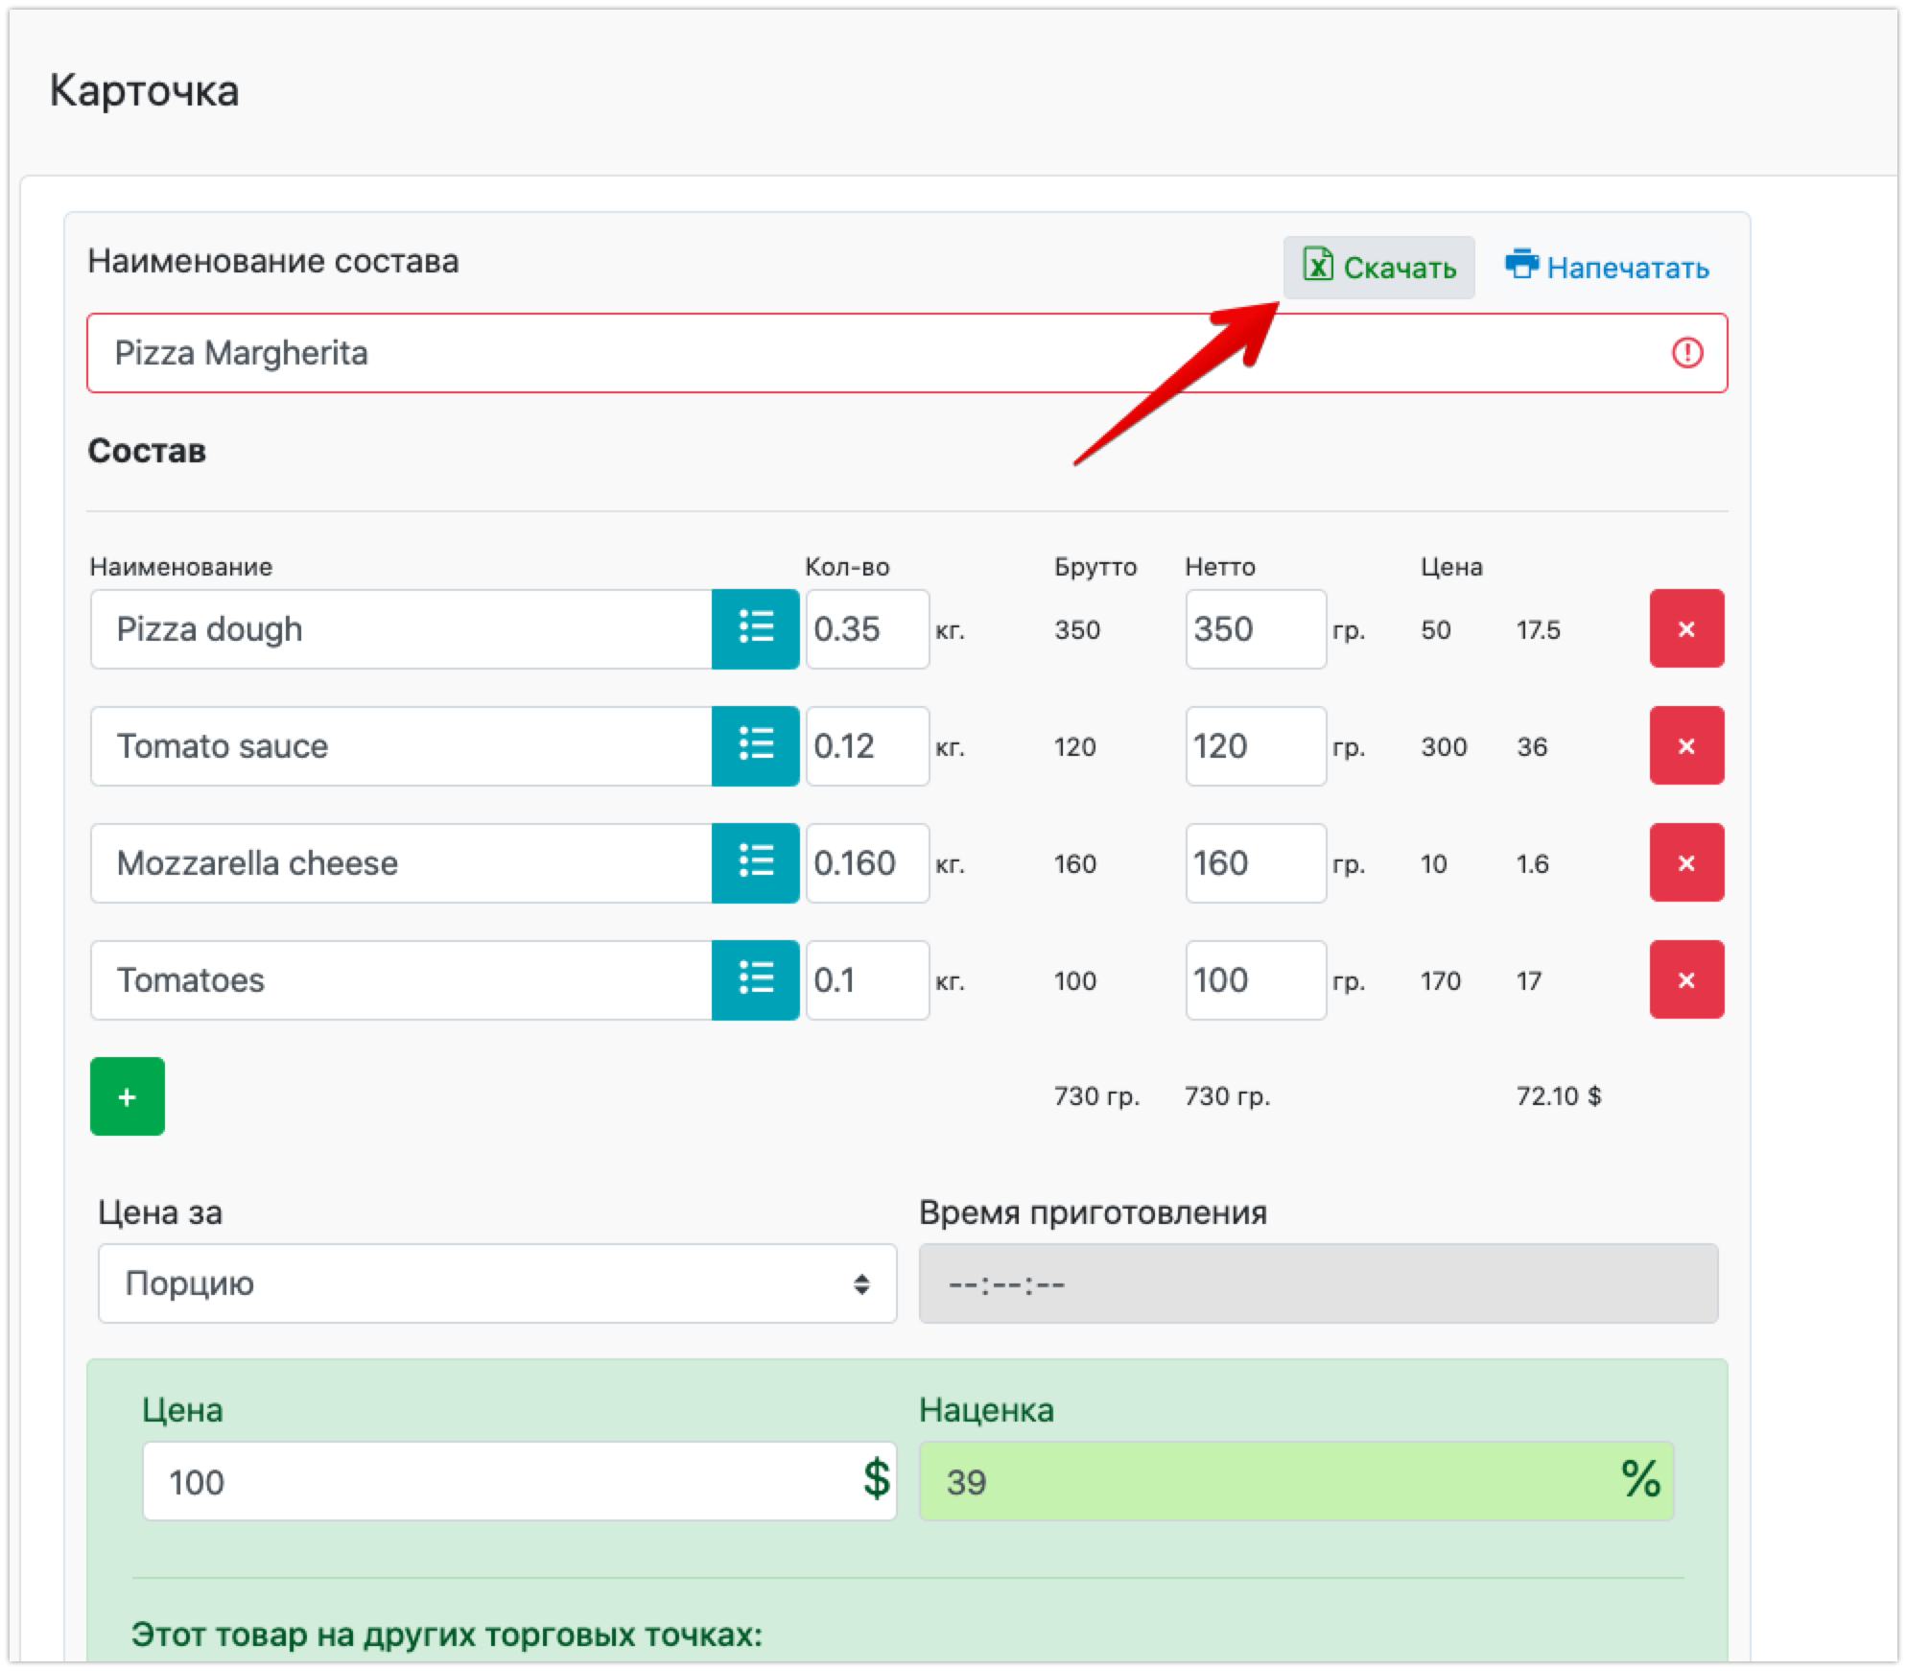Download card as Excel via Скачать
Image resolution: width=1907 pixels, height=1671 pixels.
(x=1378, y=268)
